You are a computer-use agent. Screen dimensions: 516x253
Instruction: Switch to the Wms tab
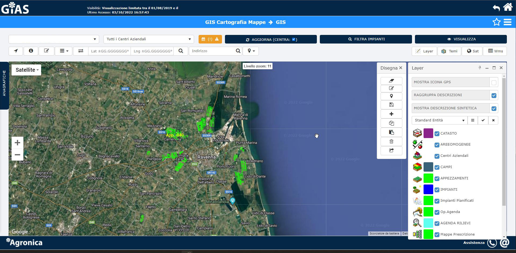(495, 51)
